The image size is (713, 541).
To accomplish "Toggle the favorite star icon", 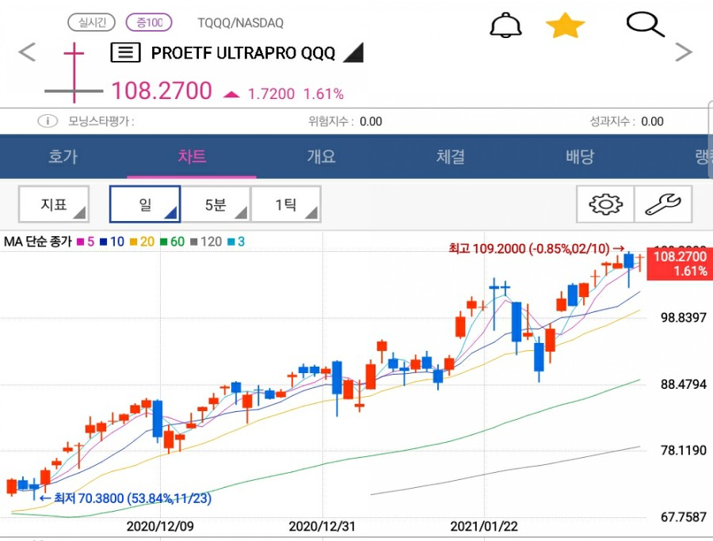I will click(x=565, y=25).
